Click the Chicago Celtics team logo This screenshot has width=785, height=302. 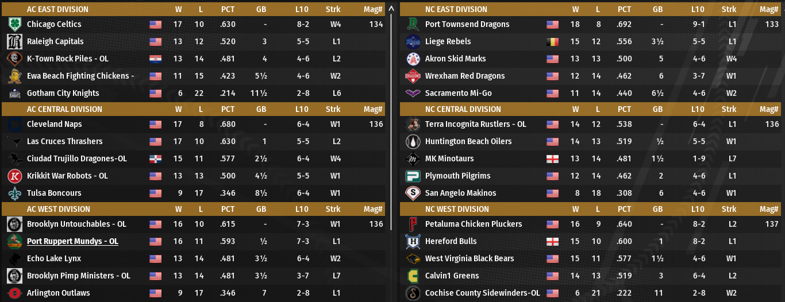click(x=15, y=25)
